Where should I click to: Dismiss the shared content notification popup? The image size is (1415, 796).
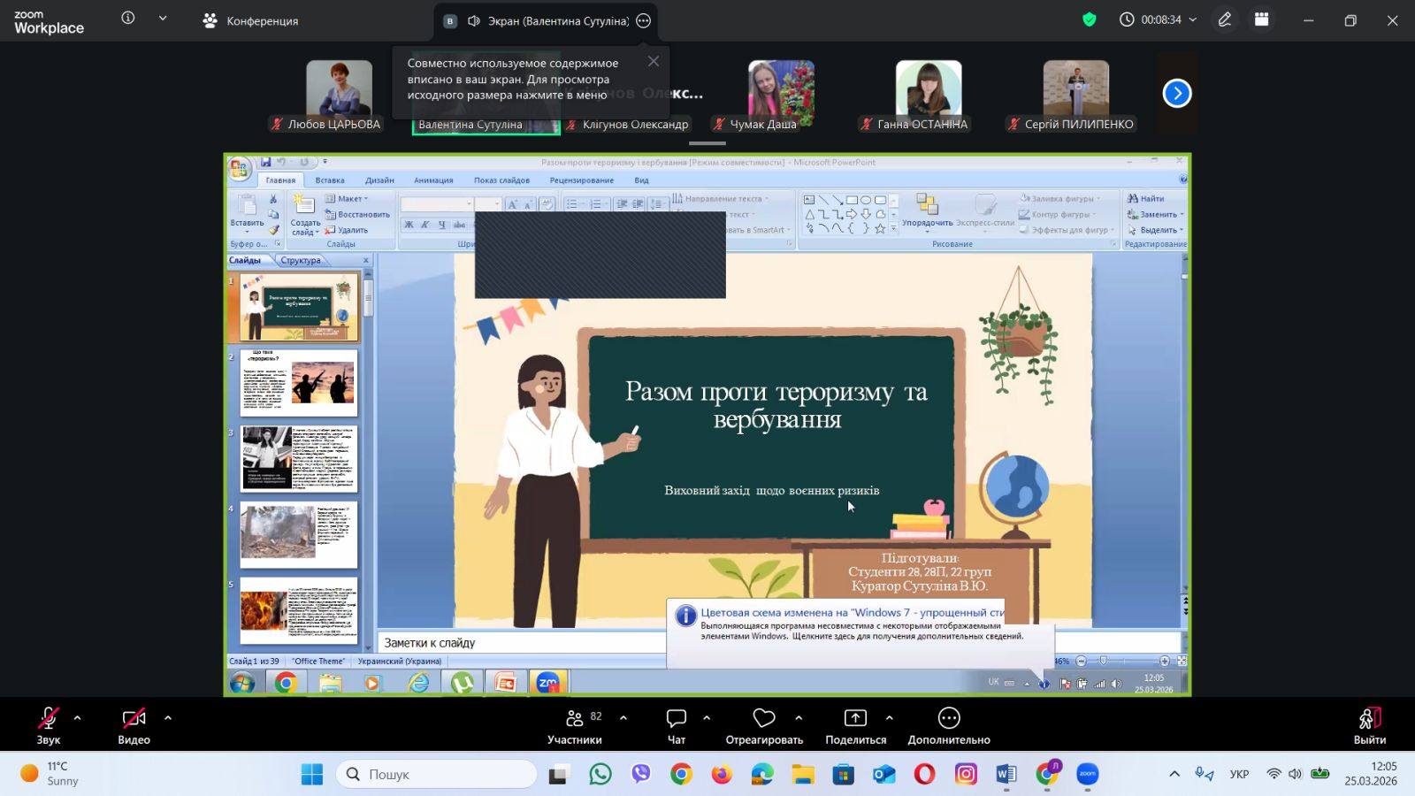(654, 61)
